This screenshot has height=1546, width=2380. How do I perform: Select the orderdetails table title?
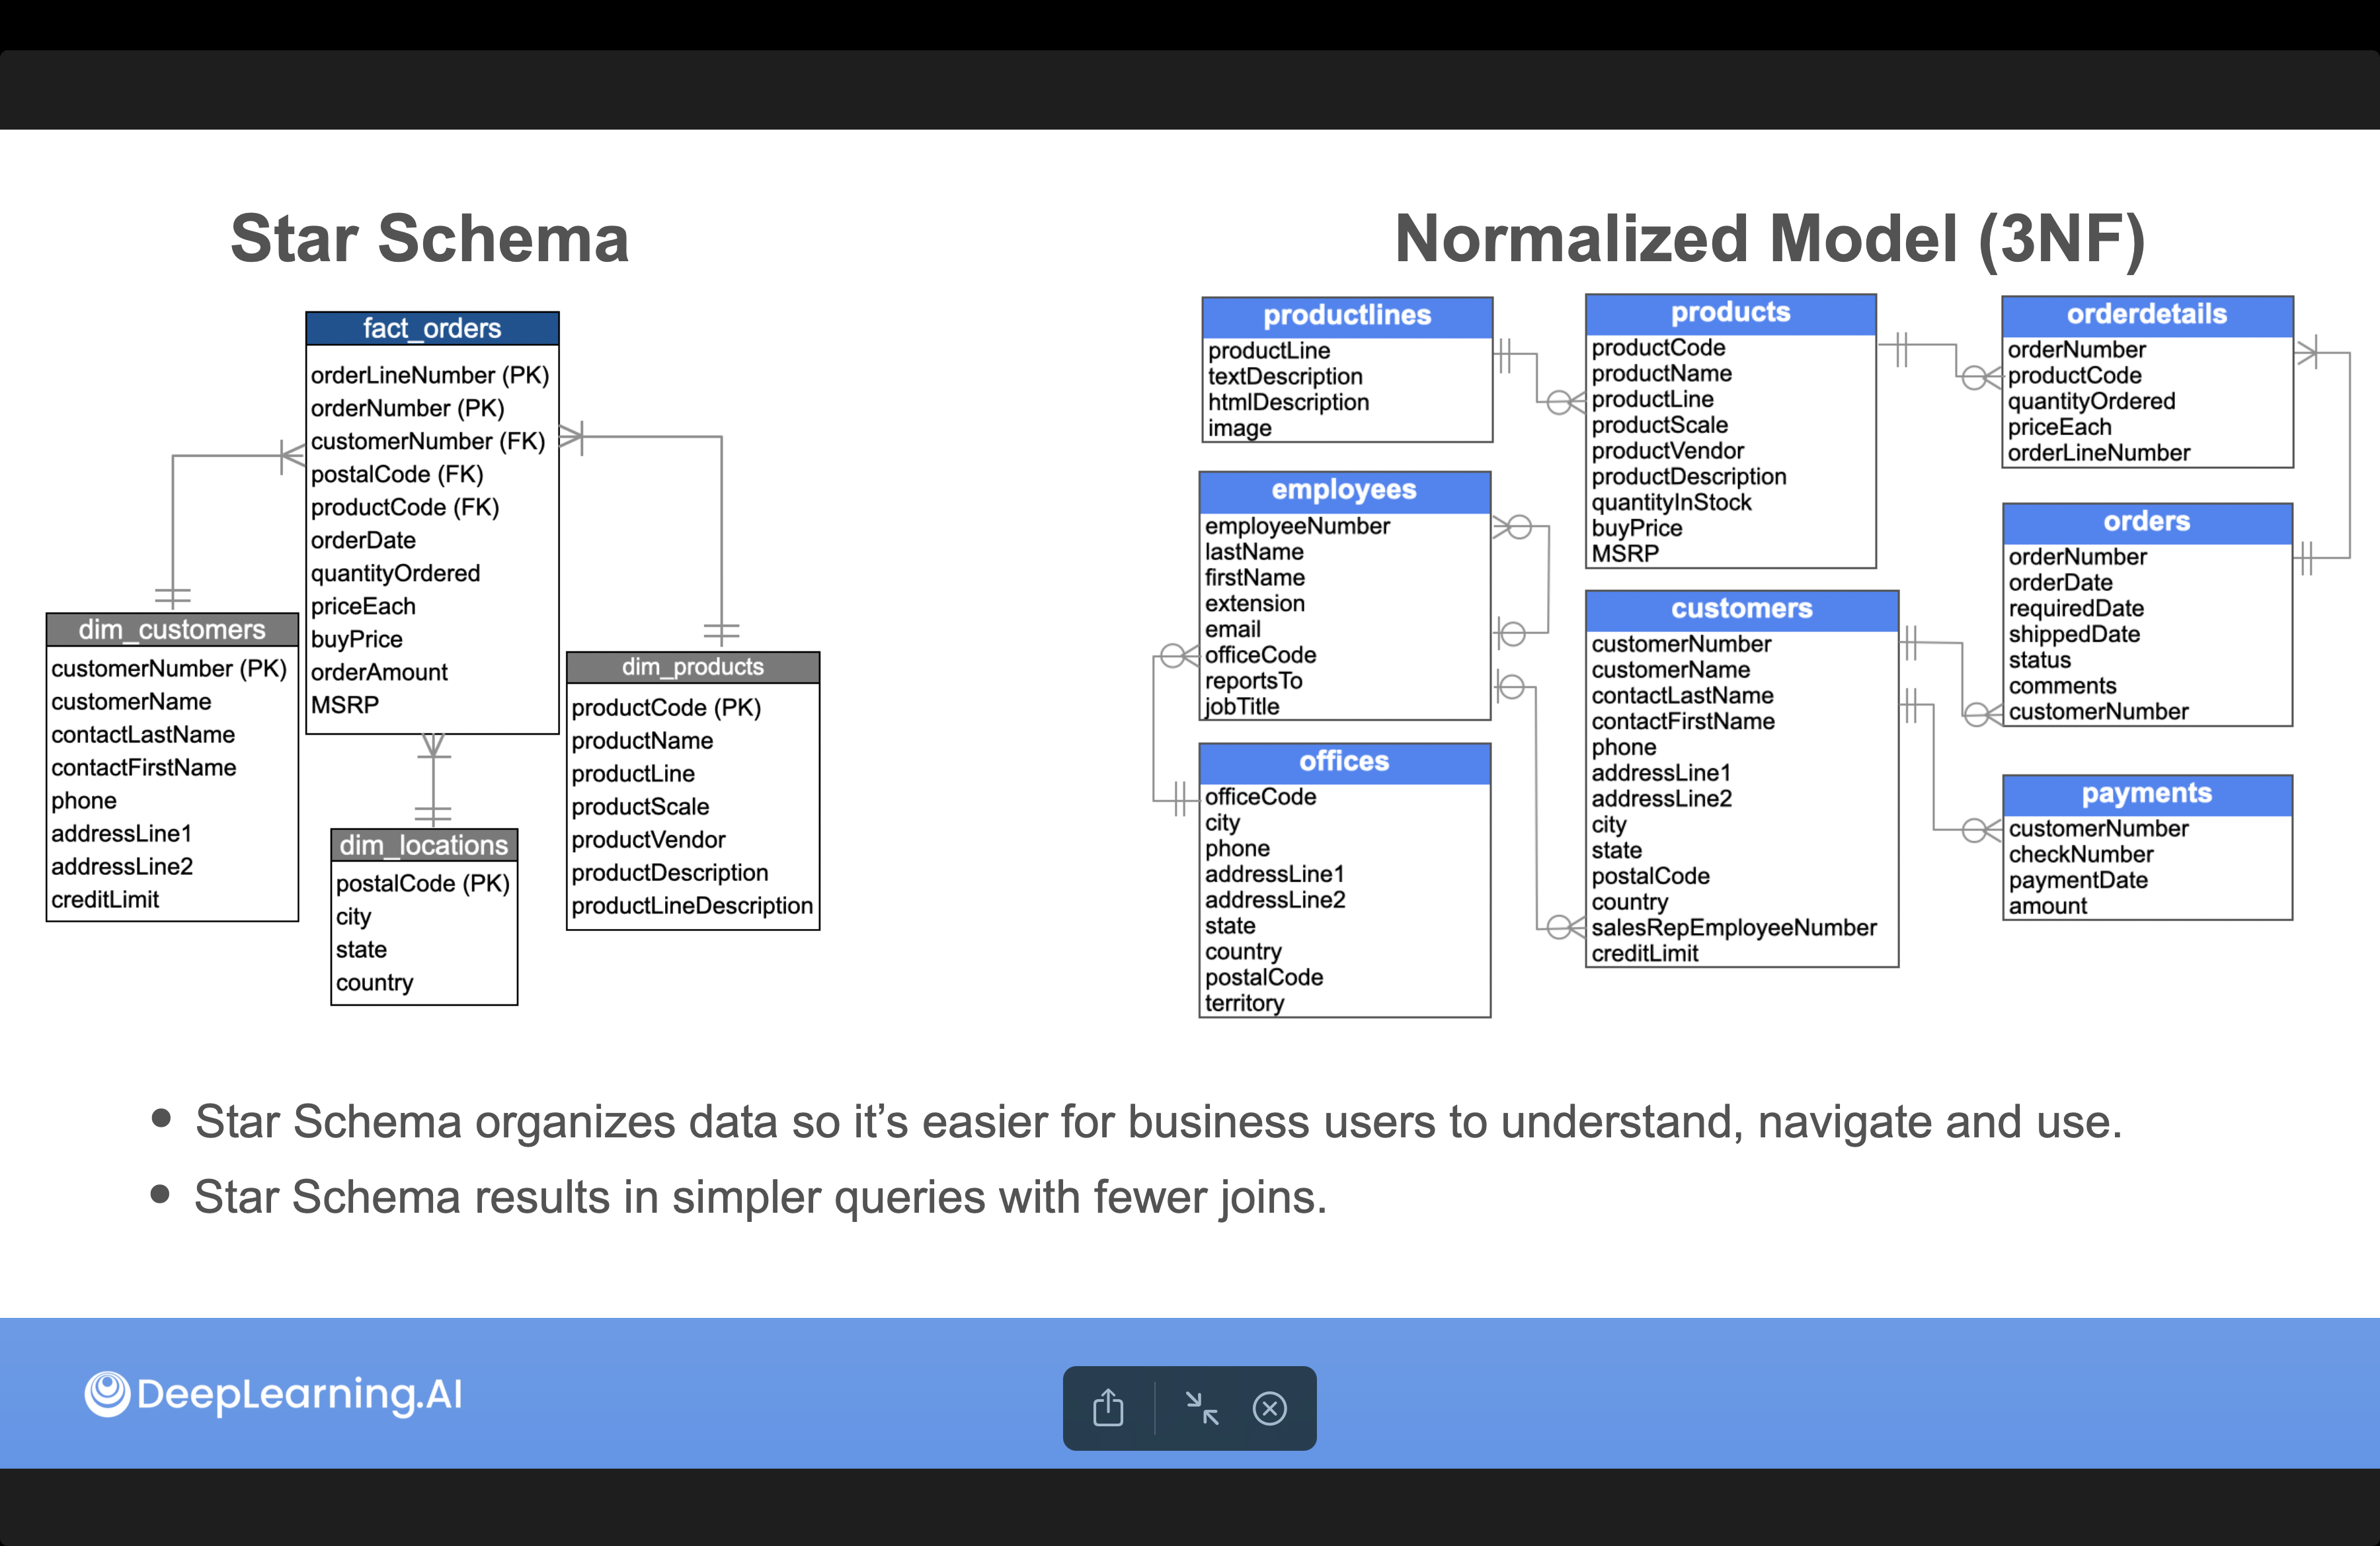click(x=2146, y=314)
